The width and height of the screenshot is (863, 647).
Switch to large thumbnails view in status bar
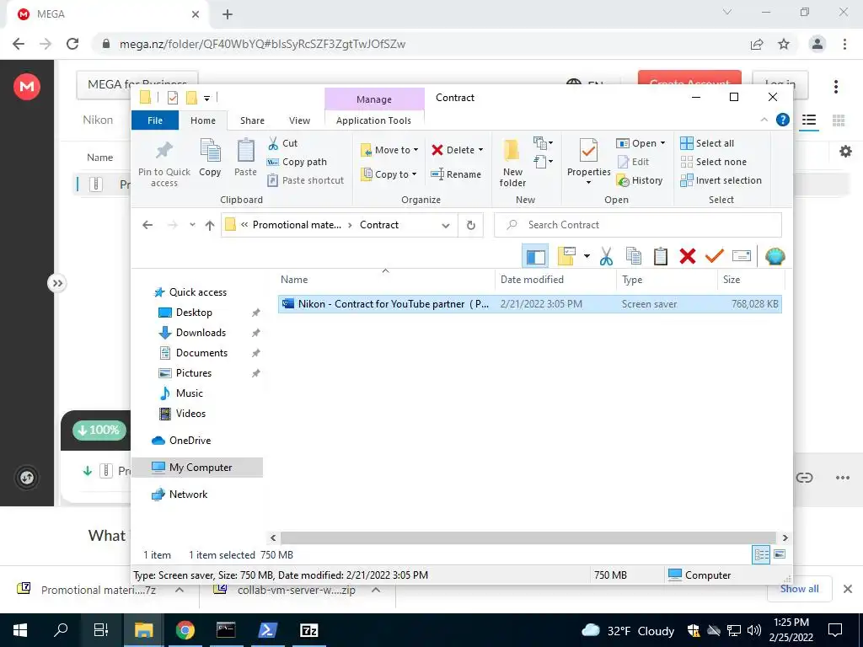pyautogui.click(x=780, y=554)
